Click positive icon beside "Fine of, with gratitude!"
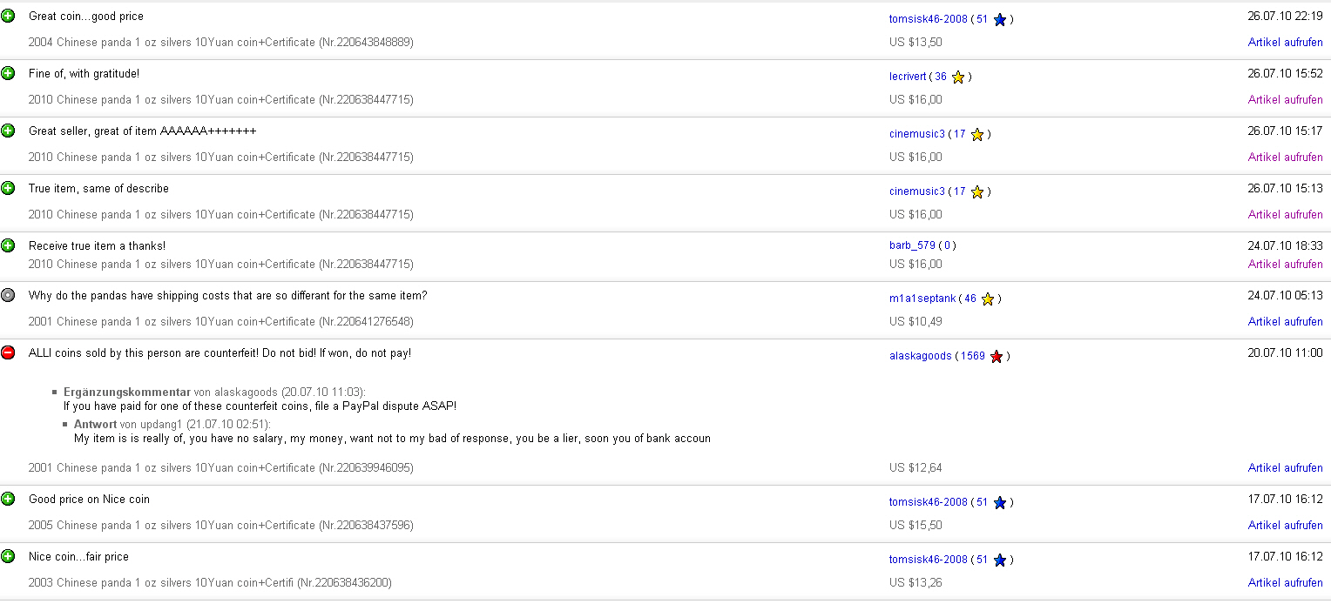Screen dimensions: 1331x604 pos(8,73)
